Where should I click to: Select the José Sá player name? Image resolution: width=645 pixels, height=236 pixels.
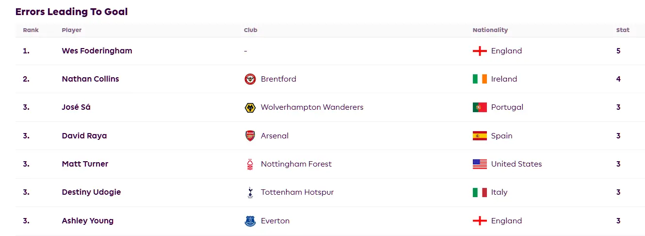76,107
